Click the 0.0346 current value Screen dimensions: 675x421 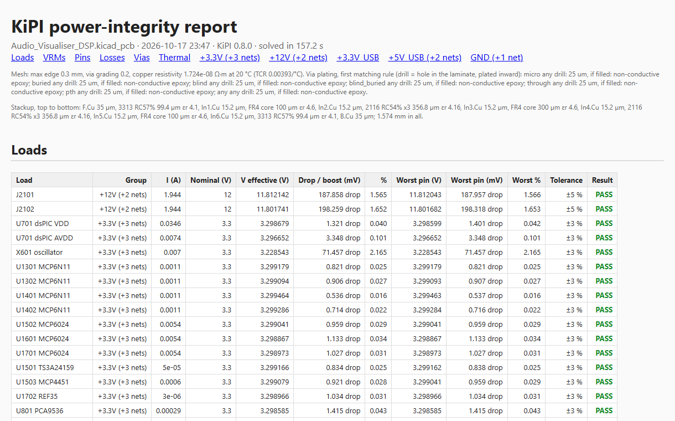point(170,223)
